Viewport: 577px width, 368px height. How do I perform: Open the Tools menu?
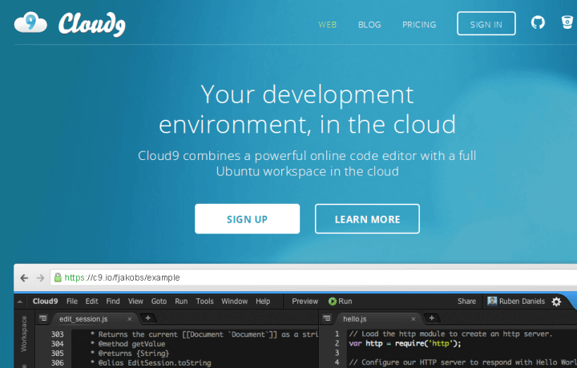204,301
